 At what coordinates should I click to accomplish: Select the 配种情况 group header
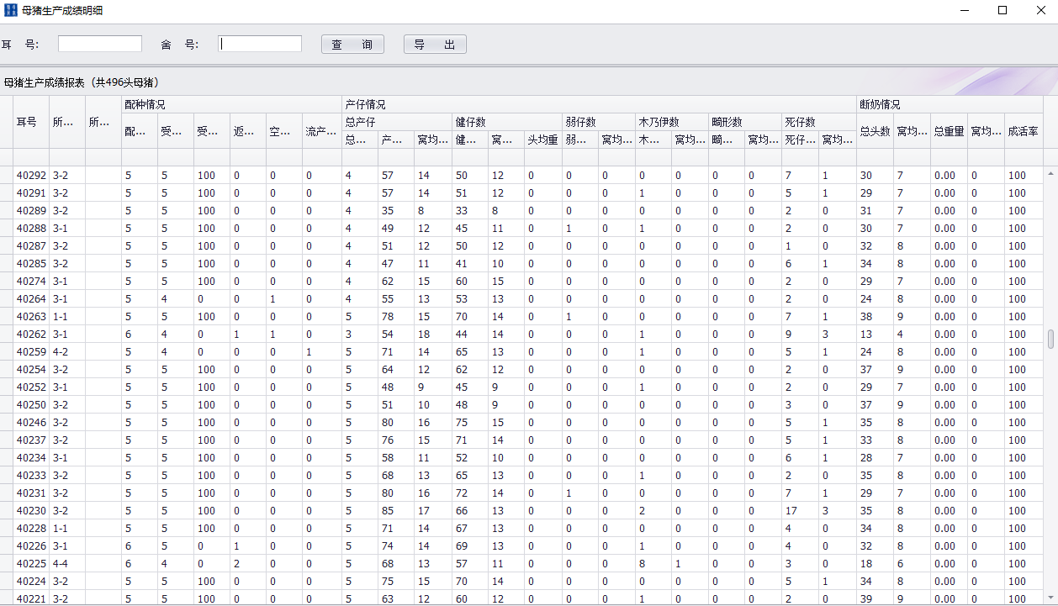[145, 105]
